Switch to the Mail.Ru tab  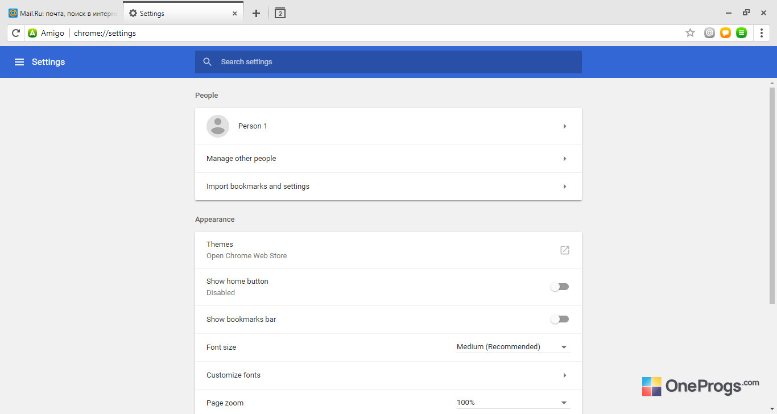pyautogui.click(x=63, y=13)
